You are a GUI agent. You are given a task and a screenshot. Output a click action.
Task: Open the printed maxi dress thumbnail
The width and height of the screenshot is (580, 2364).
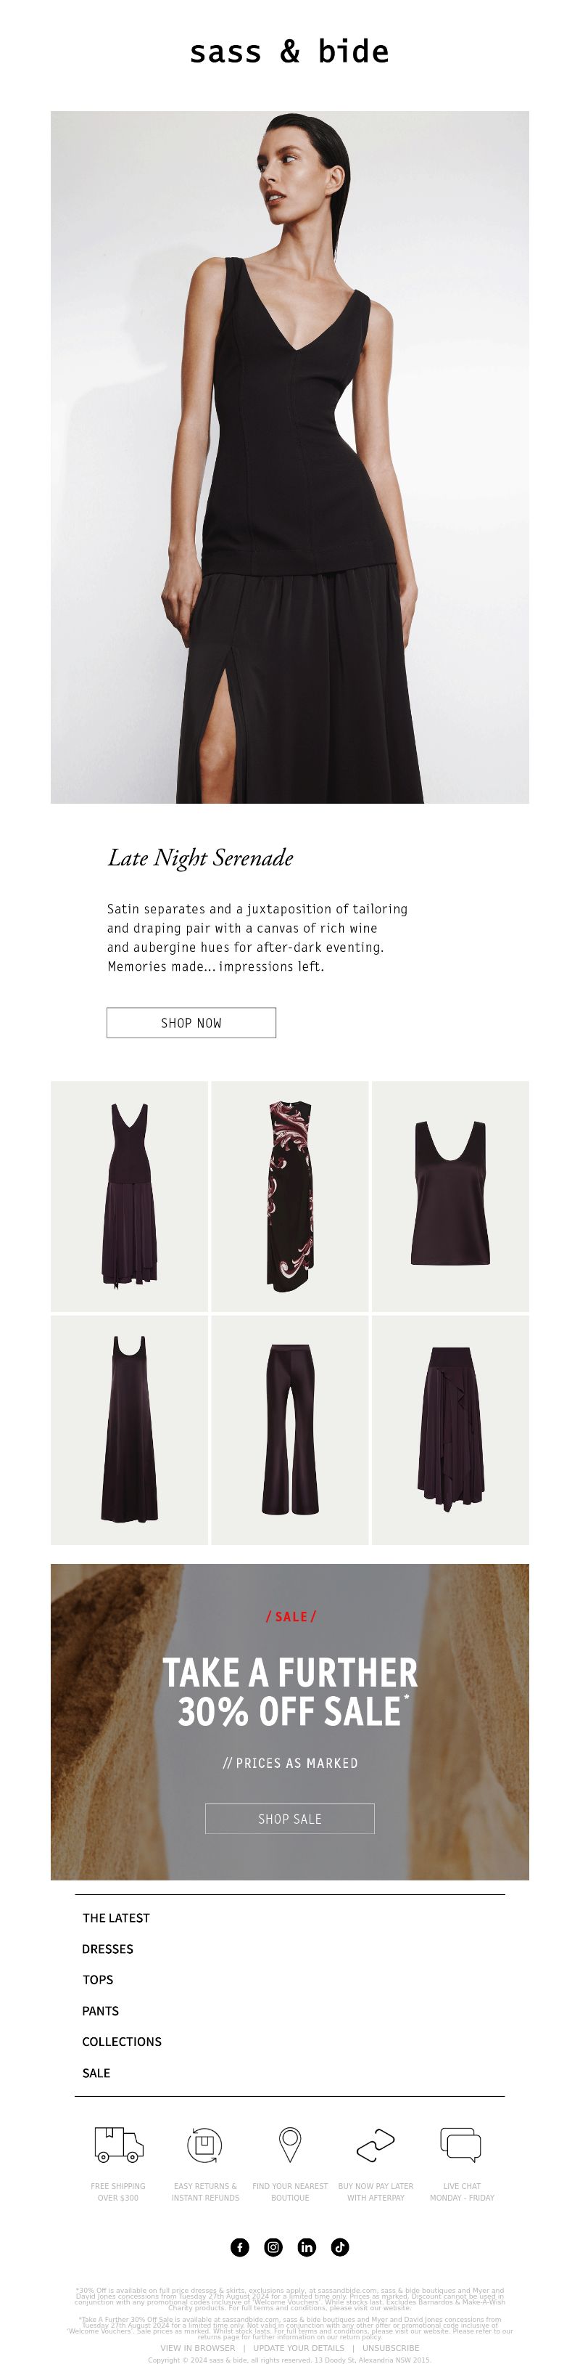coord(289,1196)
